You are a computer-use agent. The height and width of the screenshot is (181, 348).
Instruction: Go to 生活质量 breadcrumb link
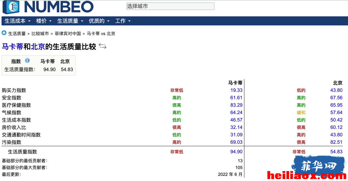pyautogui.click(x=17, y=34)
